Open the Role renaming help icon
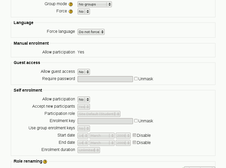Viewport: 226px width, 168px height. click(45, 162)
